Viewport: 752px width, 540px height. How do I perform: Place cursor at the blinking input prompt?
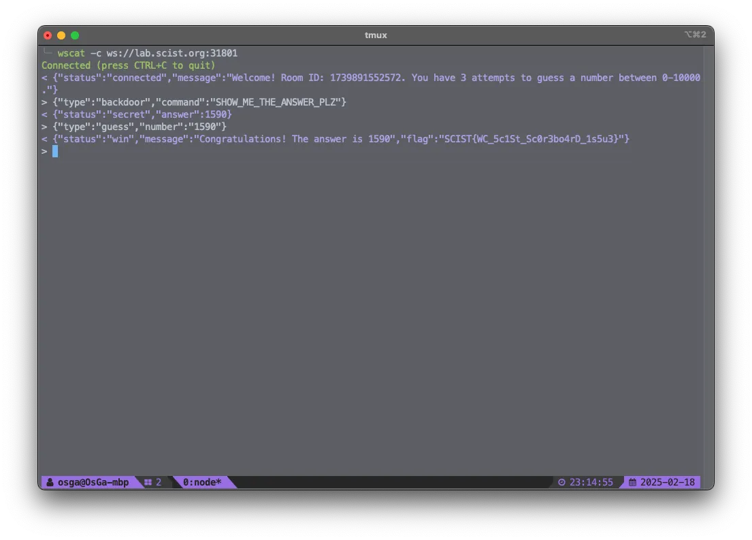pos(55,151)
